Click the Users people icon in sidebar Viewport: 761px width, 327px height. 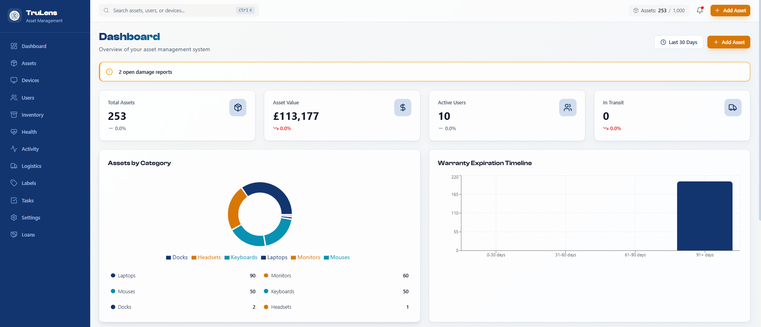coord(14,98)
